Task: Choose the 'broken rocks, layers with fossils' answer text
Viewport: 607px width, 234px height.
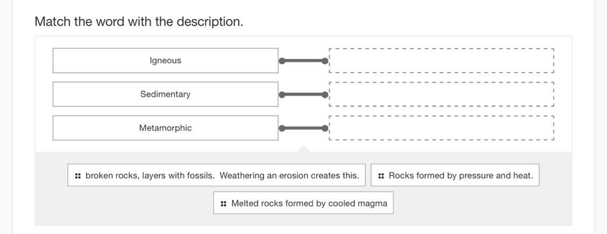Action: (x=222, y=176)
